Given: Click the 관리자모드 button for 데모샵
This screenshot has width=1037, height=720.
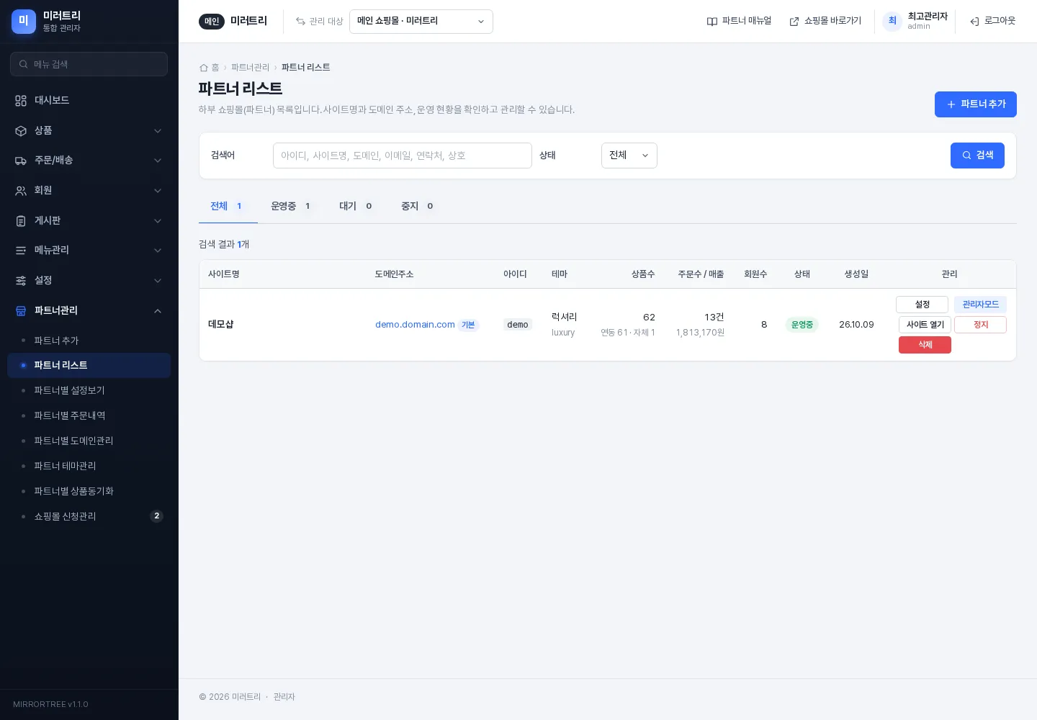Looking at the screenshot, I should (x=980, y=305).
